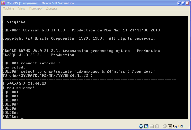Viewport: 191px width, 130px height.
Task: Click the 'PL/SQL V1.0.32.3.1 - Production' line
Action: coord(38,55)
